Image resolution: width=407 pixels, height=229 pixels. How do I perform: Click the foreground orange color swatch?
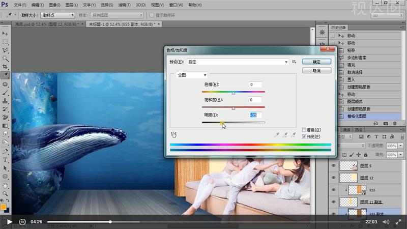(x=4, y=207)
